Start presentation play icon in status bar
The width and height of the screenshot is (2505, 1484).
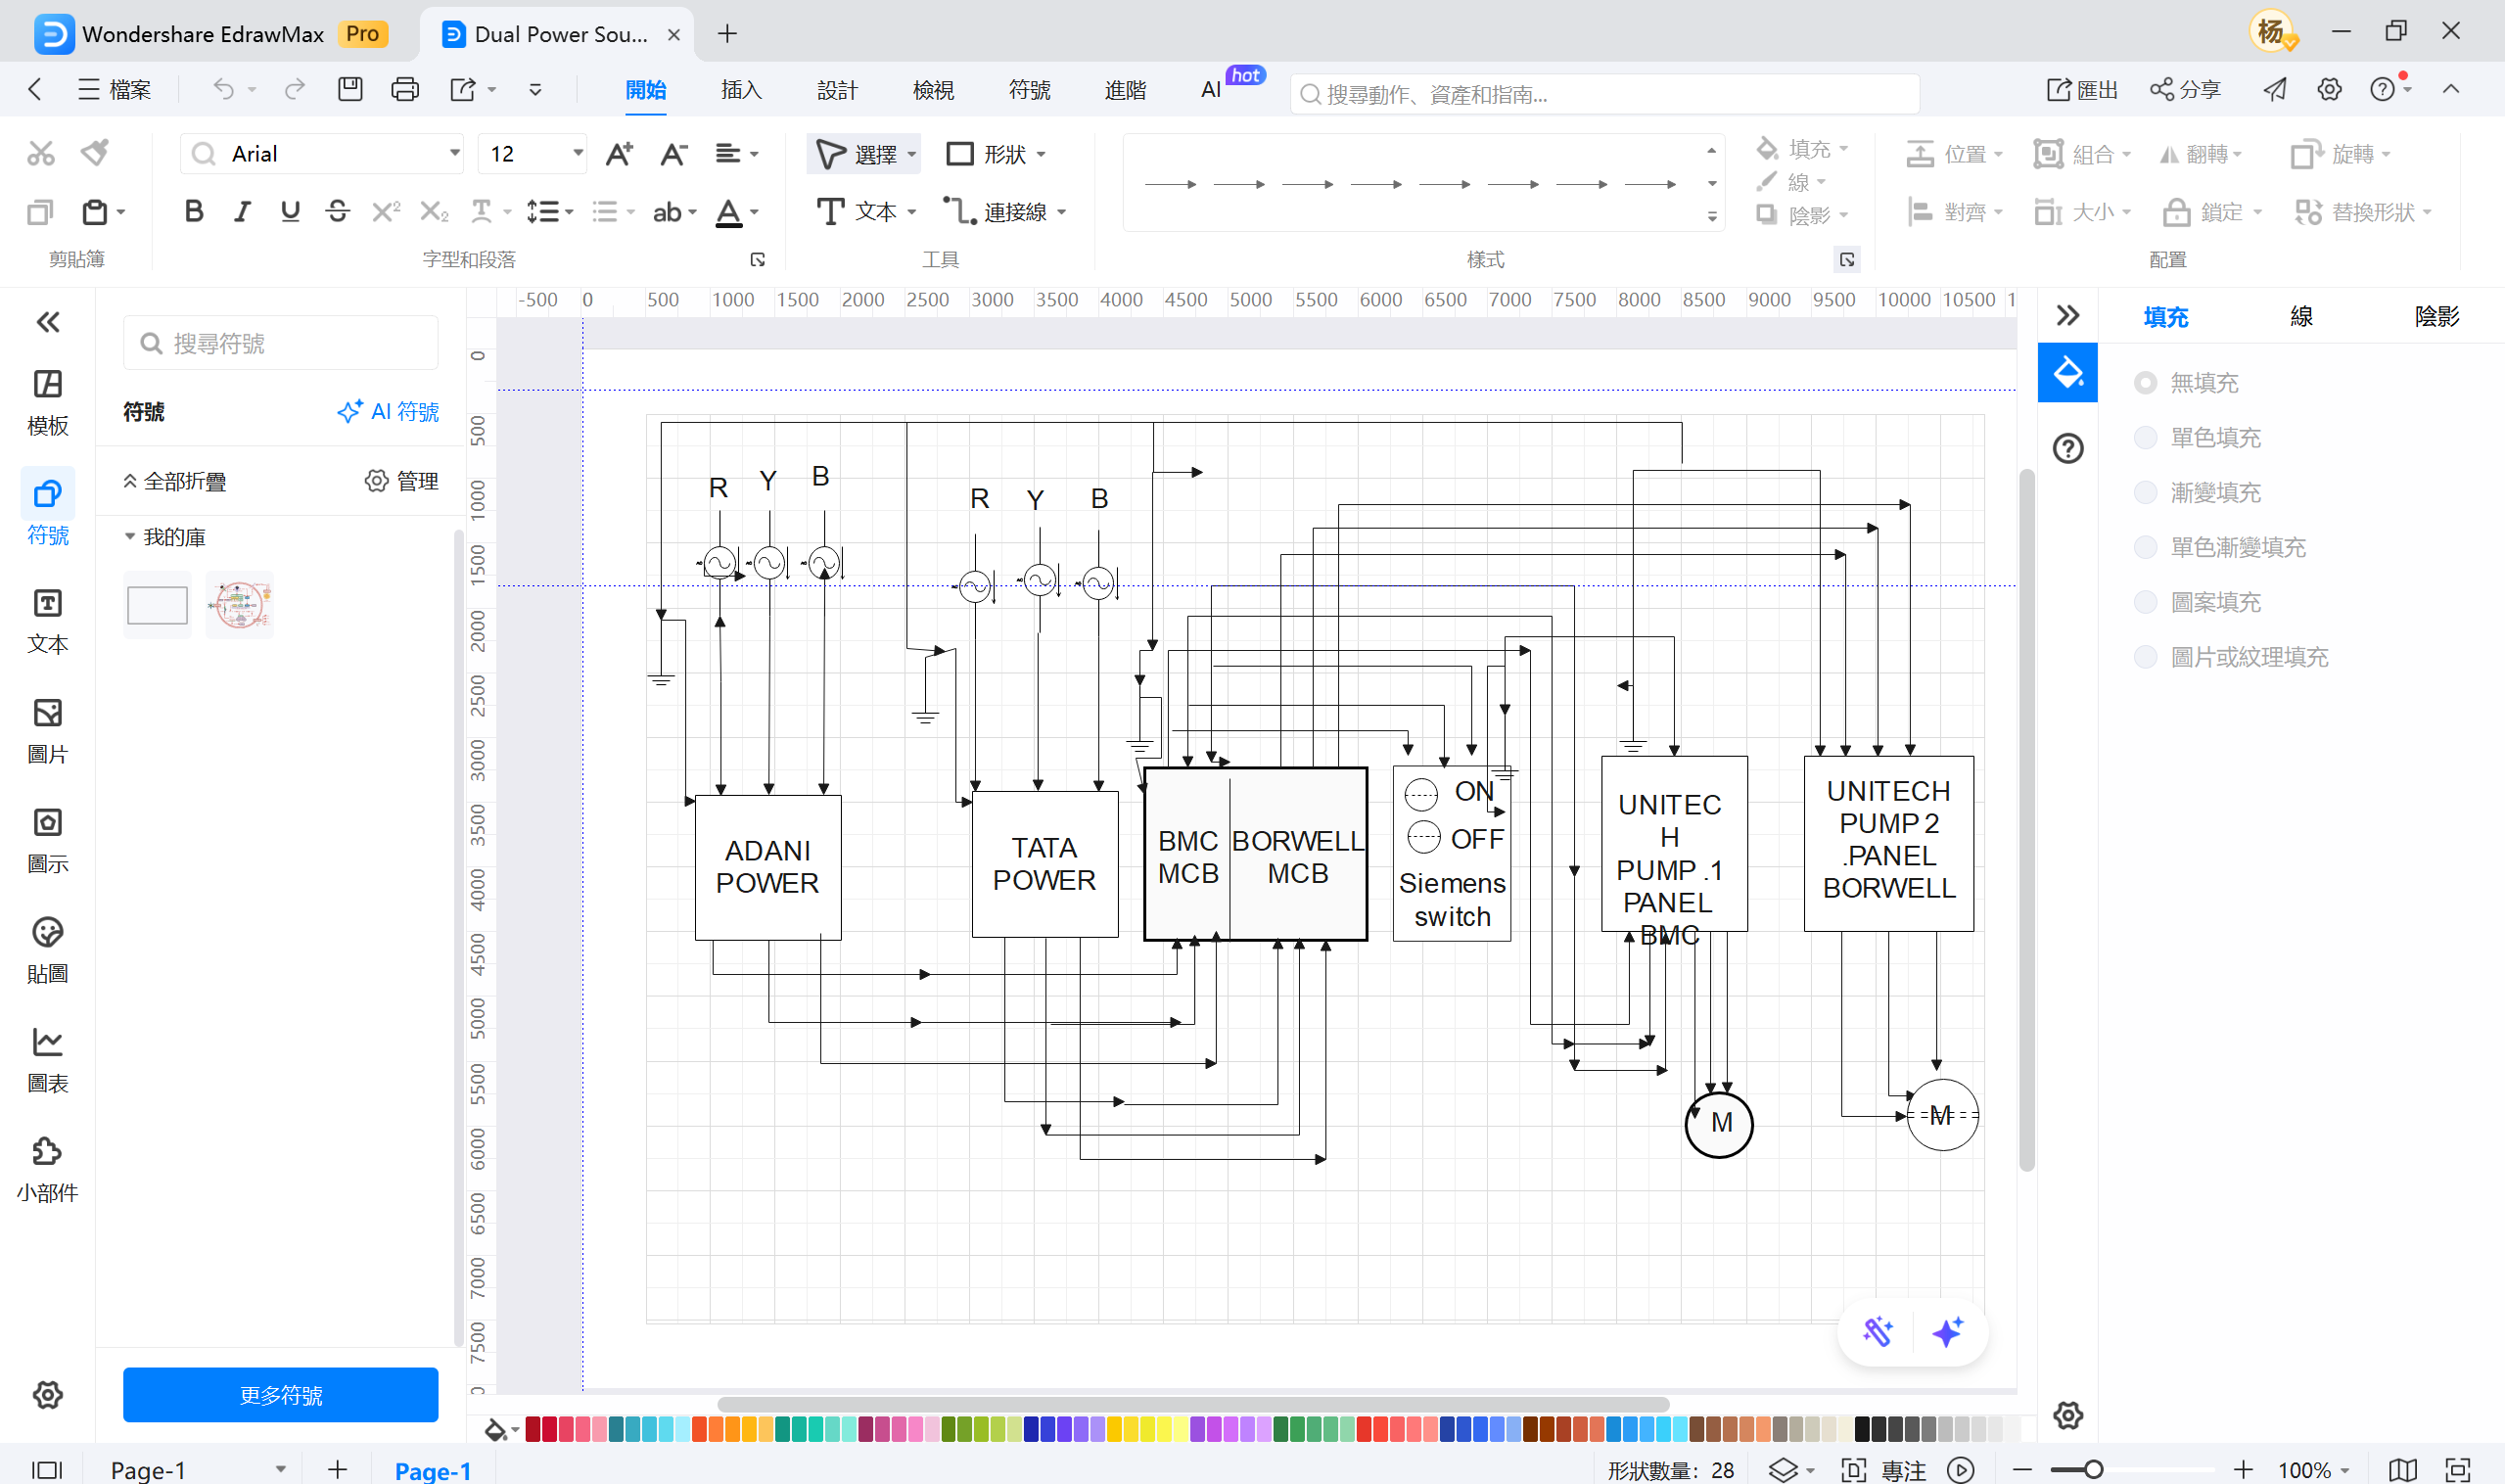click(x=1960, y=1469)
